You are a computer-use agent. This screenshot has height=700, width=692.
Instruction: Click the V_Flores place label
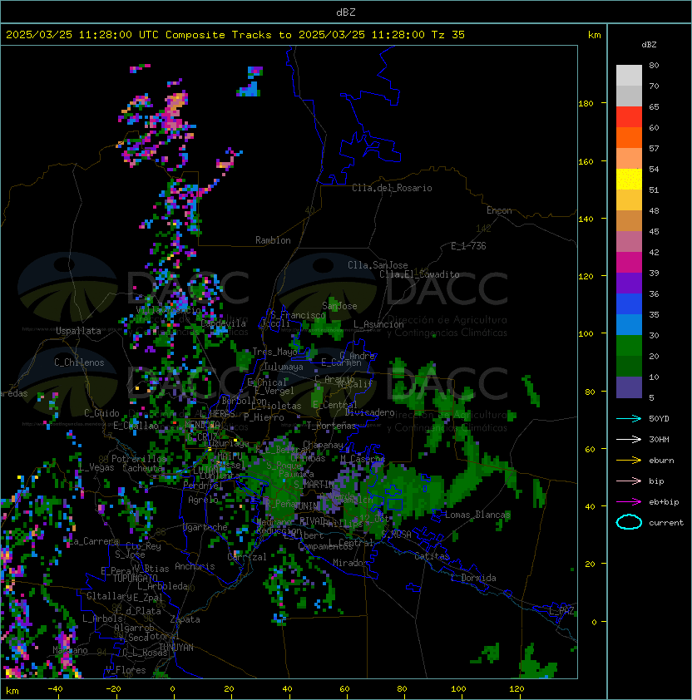(126, 670)
